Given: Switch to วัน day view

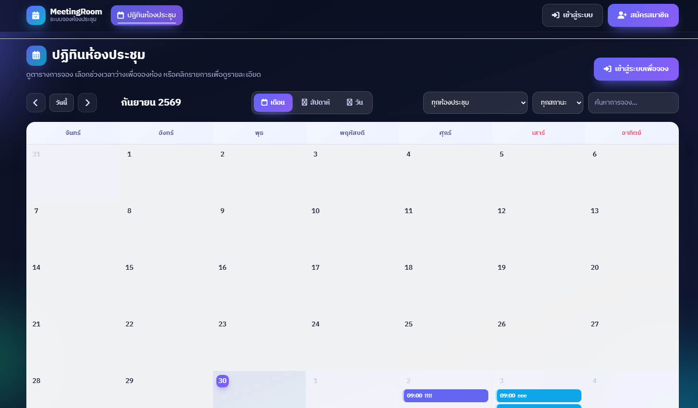Looking at the screenshot, I should 355,103.
